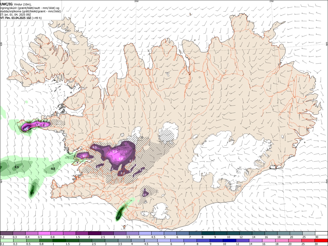Click the '2.5' rain value off the south coast
Screen dimensions: 328x246
click(x=118, y=218)
